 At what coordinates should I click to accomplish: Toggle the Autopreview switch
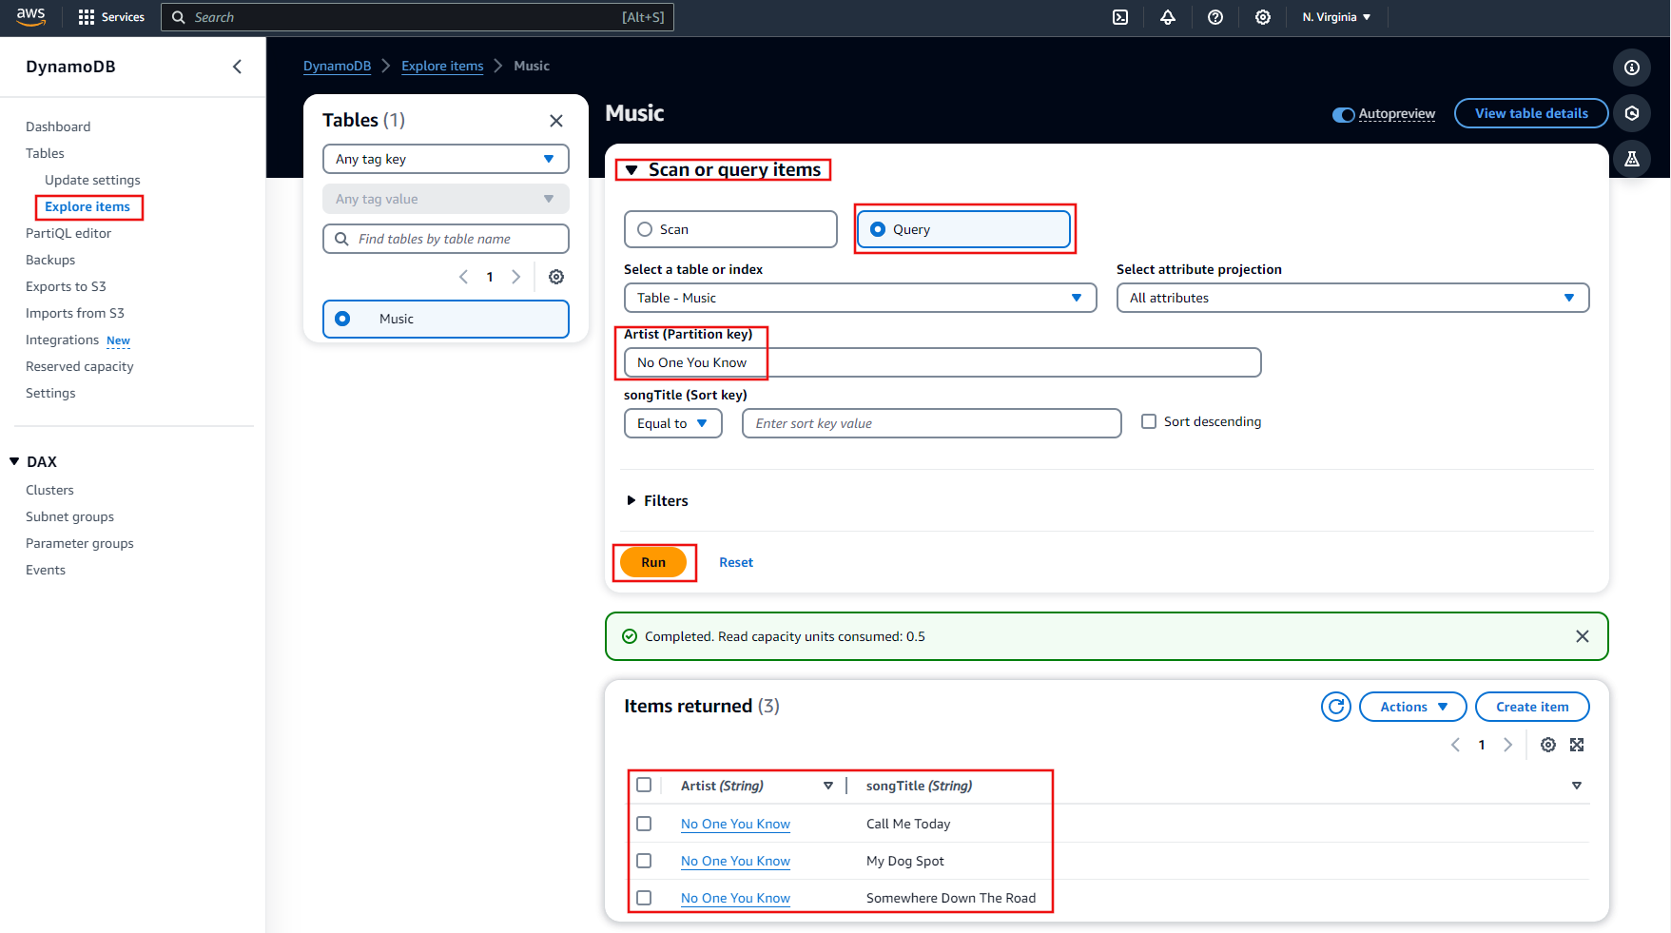click(1343, 114)
